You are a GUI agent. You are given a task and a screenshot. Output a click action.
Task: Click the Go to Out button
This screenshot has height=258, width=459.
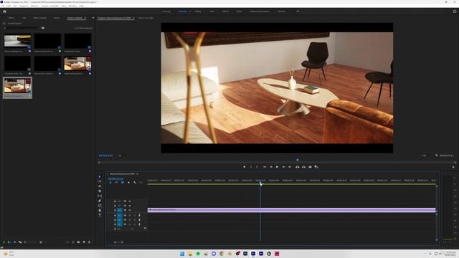coord(290,167)
